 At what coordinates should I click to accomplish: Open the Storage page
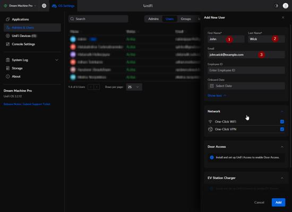[x=17, y=68]
